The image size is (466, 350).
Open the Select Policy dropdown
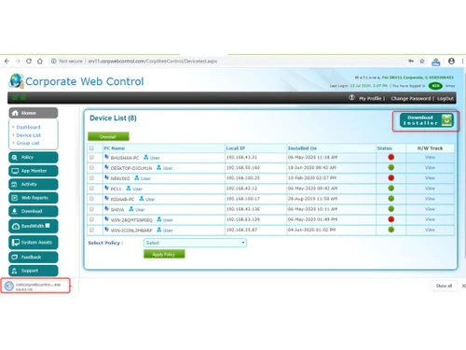(195, 243)
